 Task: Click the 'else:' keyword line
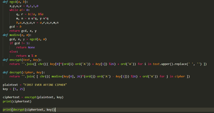tap(14, 52)
